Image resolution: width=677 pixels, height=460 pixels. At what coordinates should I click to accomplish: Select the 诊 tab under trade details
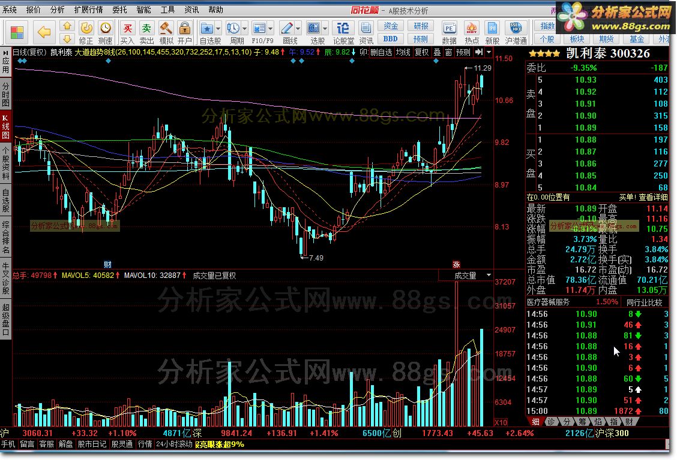(x=552, y=422)
